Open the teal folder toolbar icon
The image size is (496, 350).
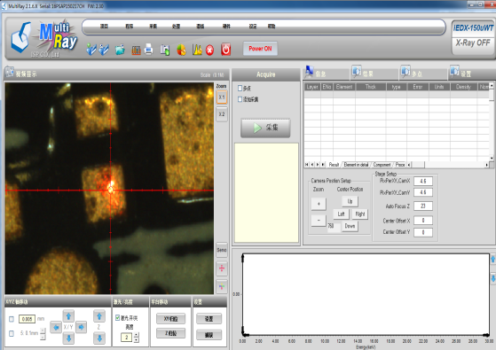(x=120, y=50)
